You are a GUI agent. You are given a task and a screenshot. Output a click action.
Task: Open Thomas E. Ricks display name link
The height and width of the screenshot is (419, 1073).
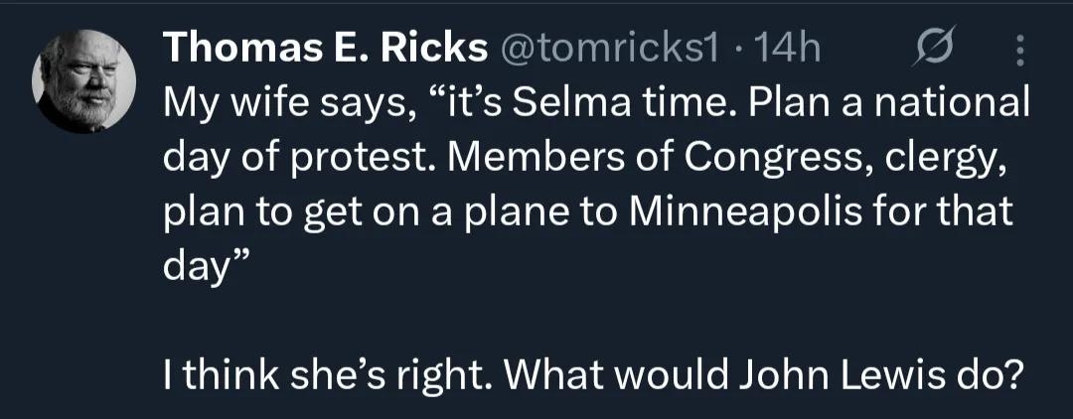[x=324, y=48]
